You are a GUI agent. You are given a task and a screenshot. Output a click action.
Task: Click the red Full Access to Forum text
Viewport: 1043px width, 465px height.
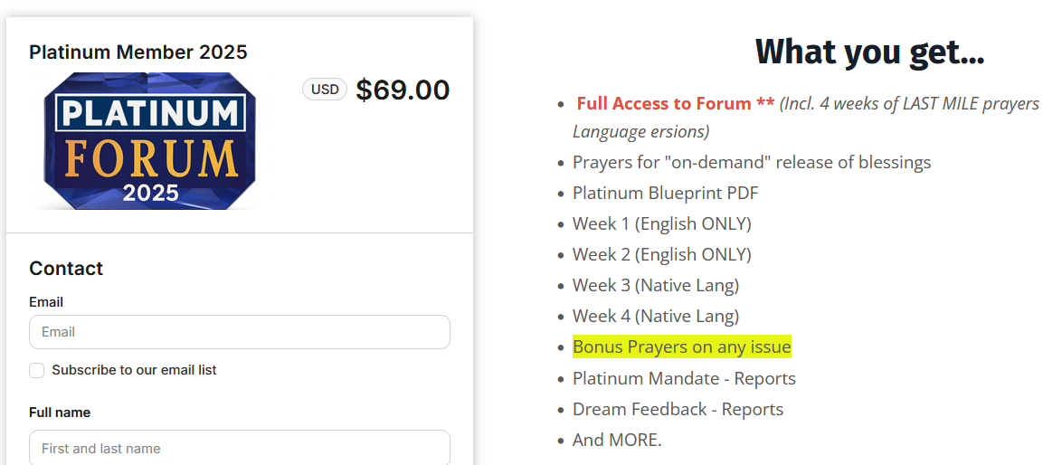pyautogui.click(x=675, y=103)
